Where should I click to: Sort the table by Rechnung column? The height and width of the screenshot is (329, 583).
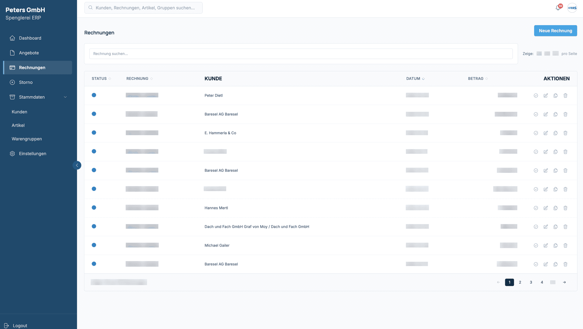(x=139, y=78)
